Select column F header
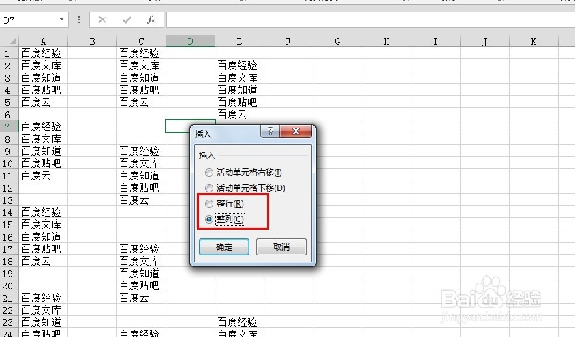Viewport: 575px width, 337px height. click(x=289, y=41)
